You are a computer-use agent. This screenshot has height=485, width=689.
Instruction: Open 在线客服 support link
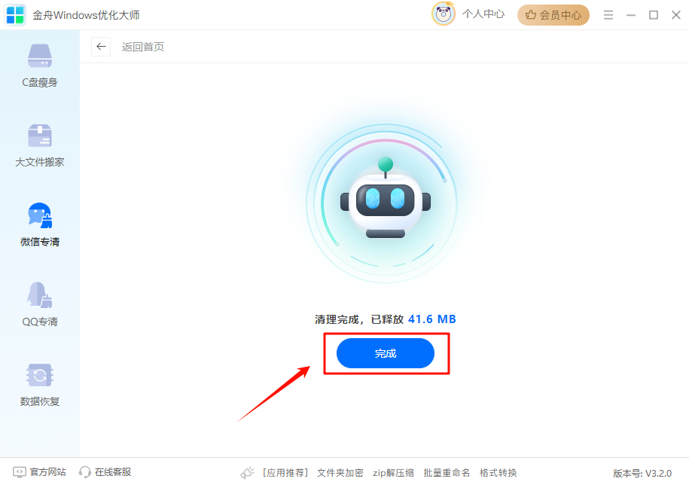click(x=105, y=472)
